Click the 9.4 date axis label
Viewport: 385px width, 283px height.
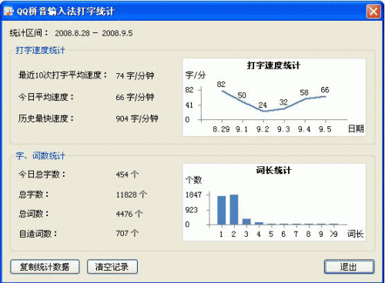click(304, 129)
